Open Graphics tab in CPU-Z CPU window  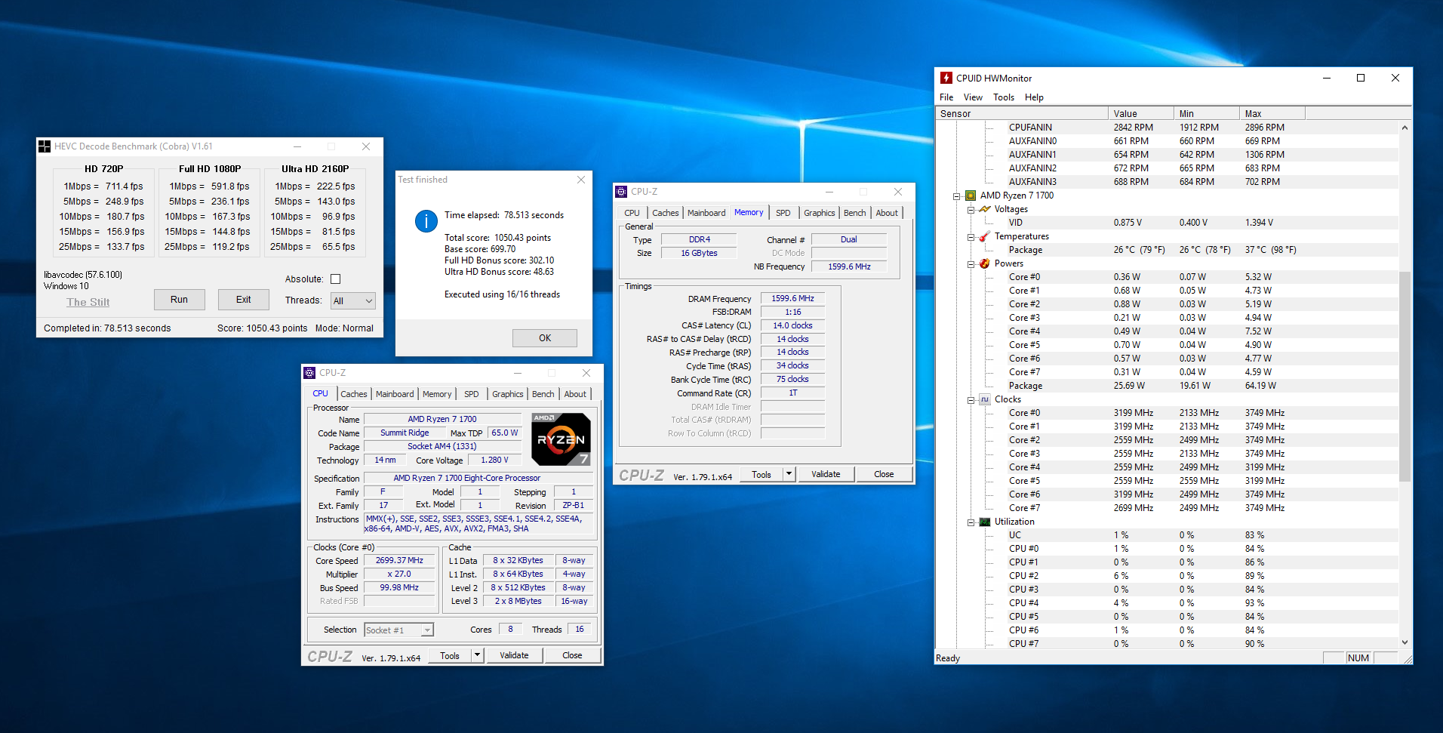(x=507, y=394)
